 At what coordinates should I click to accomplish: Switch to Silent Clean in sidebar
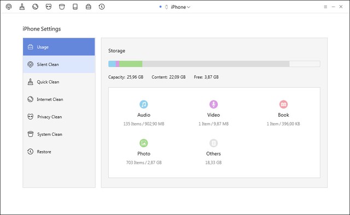(59, 64)
